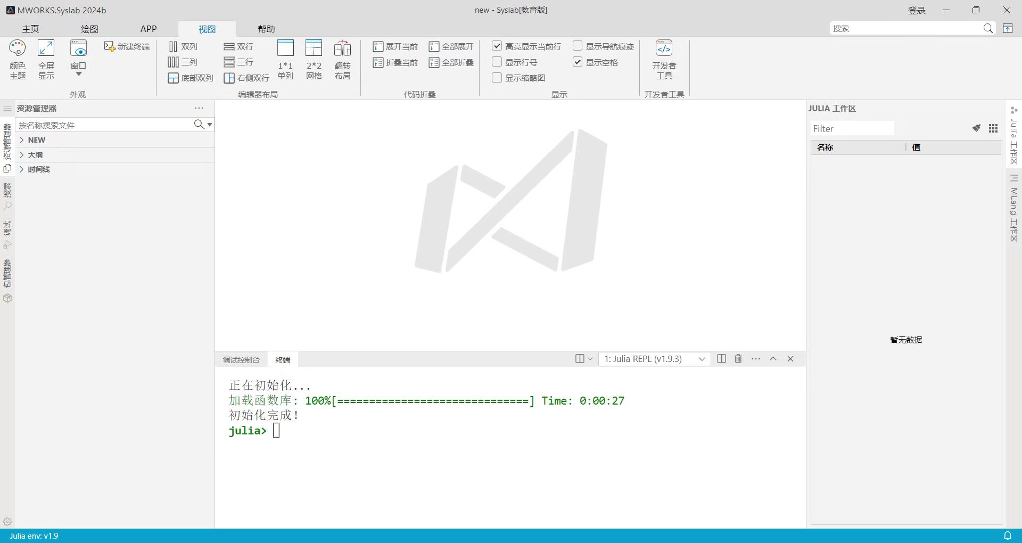The width and height of the screenshot is (1022, 543).
Task: Click the ribbon display icon beside the top search box
Action: [1008, 29]
